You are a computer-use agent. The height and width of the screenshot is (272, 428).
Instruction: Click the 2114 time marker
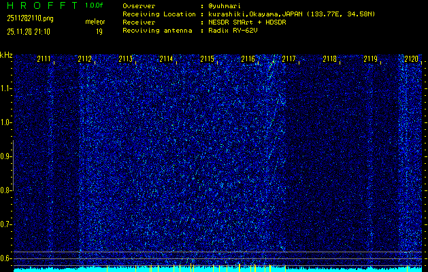click(x=166, y=59)
